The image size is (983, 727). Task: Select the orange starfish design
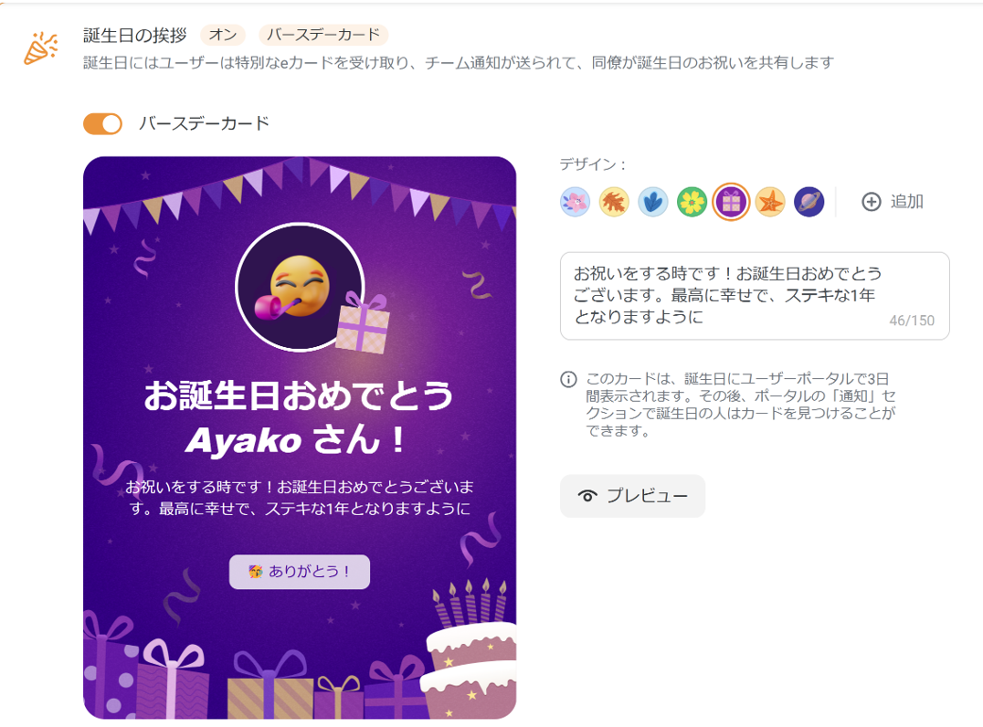click(770, 202)
